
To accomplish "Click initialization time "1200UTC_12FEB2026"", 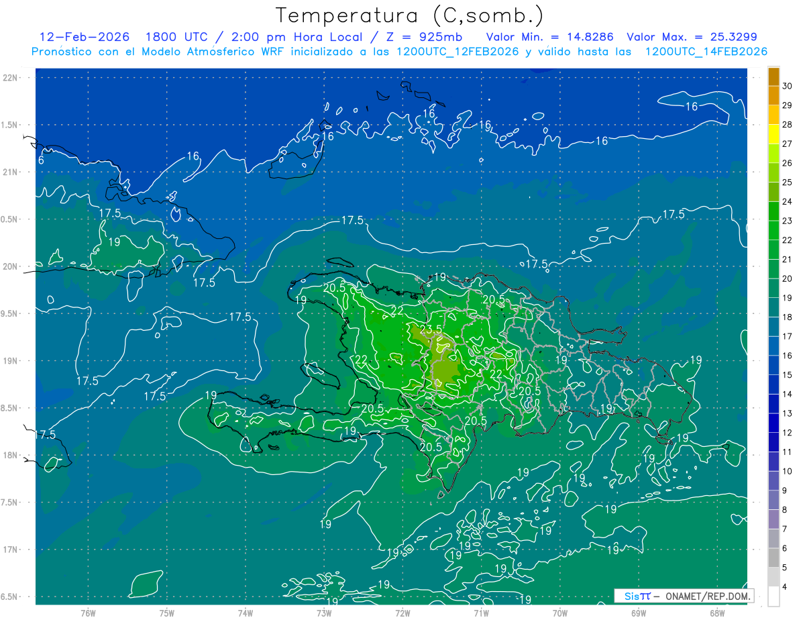I will [457, 51].
